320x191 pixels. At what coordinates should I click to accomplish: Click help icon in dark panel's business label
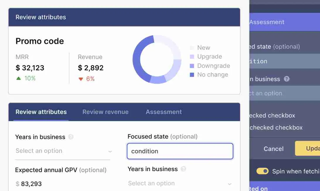[x=287, y=79]
